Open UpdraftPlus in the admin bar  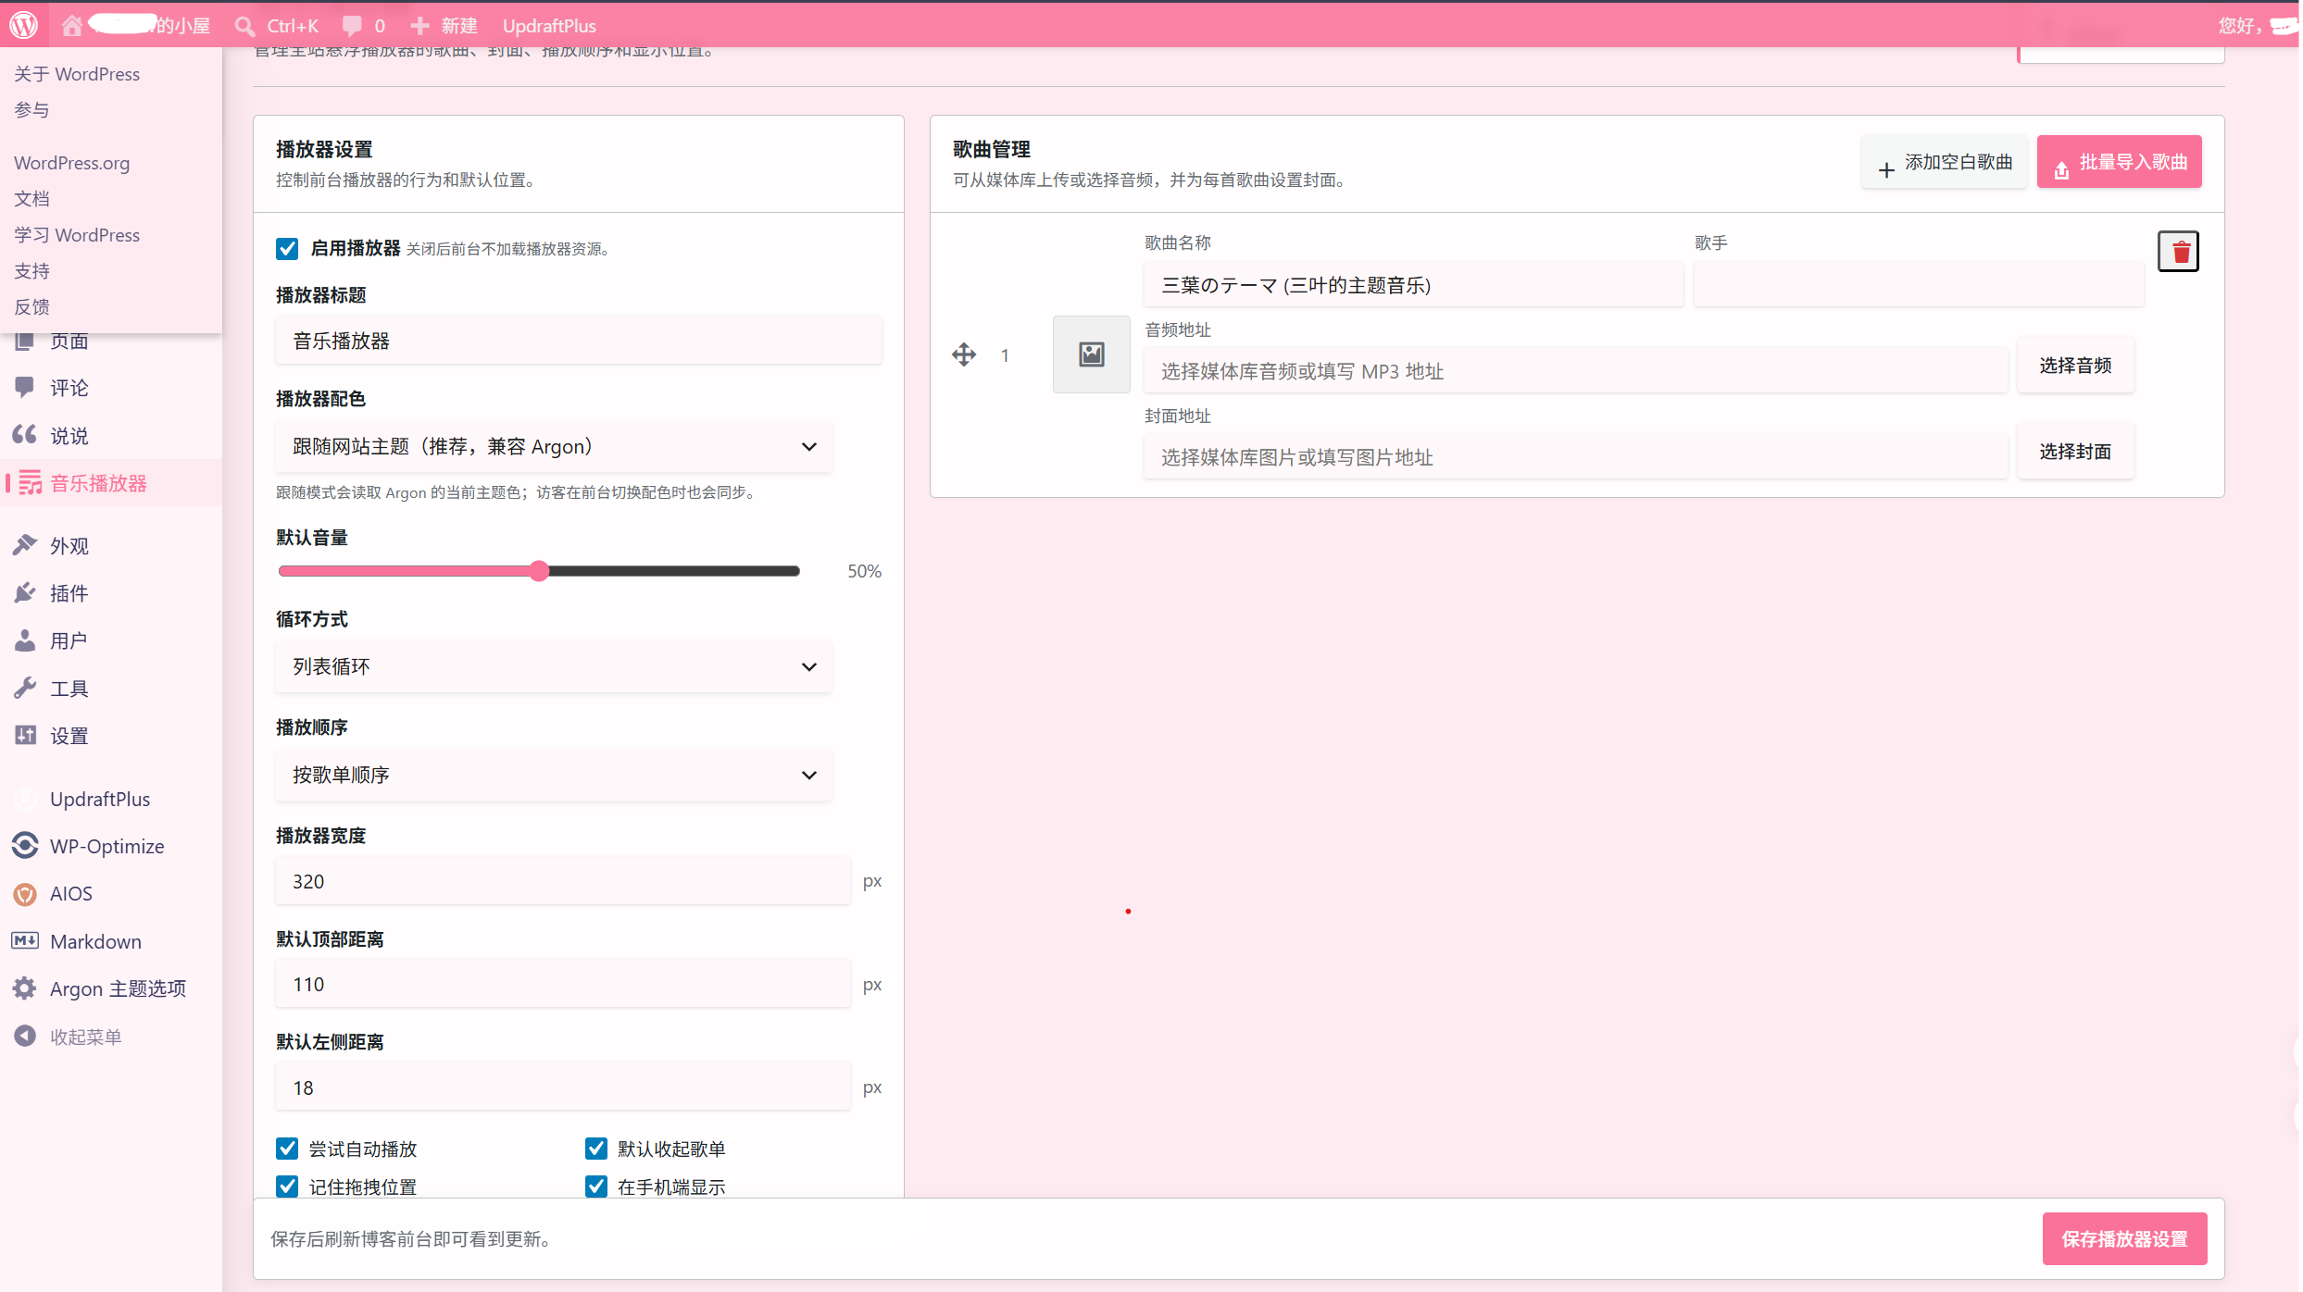pyautogui.click(x=549, y=26)
